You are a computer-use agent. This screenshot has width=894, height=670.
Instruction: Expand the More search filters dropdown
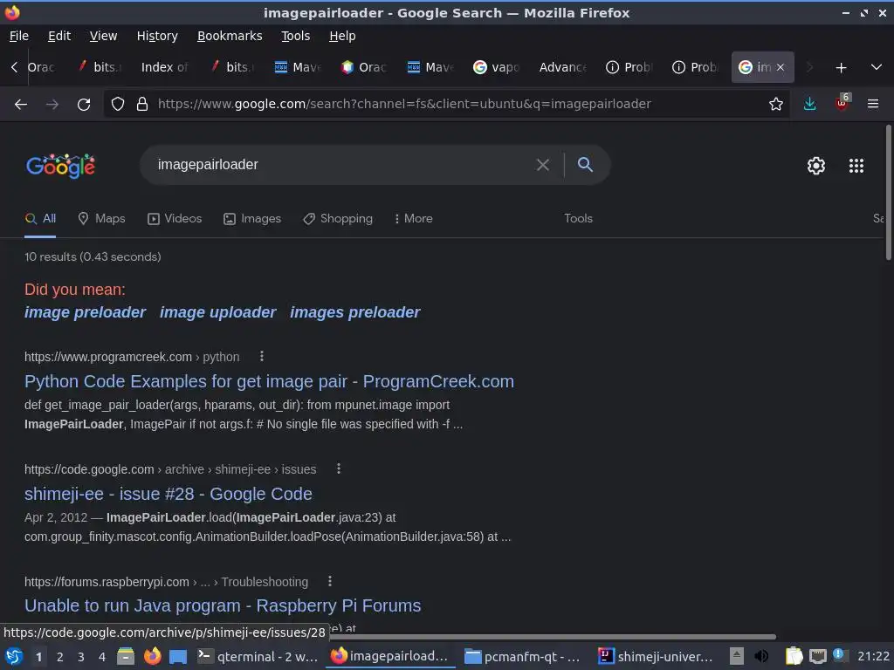pyautogui.click(x=413, y=219)
